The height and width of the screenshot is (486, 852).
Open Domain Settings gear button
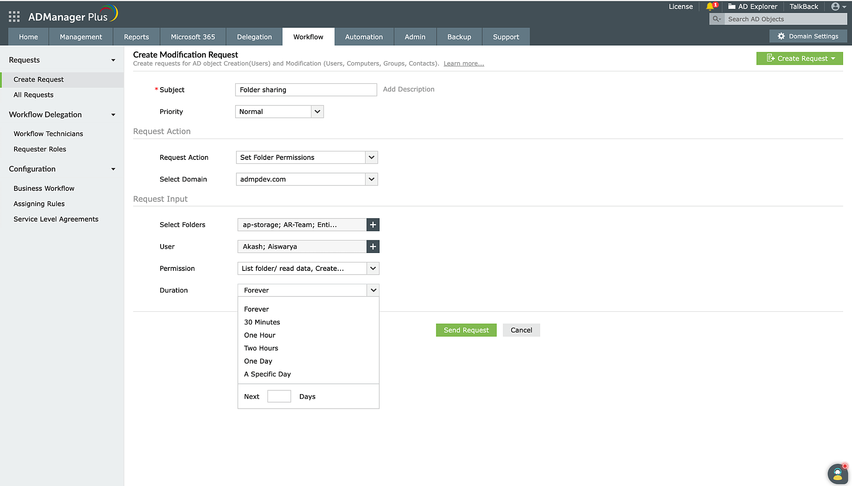click(x=808, y=36)
